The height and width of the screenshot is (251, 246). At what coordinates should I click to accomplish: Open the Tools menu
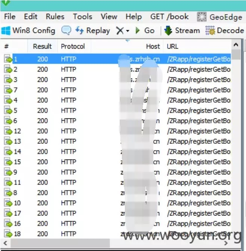pyautogui.click(x=83, y=17)
